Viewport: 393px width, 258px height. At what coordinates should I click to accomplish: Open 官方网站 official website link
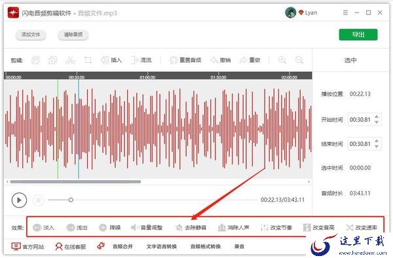[x=28, y=246]
